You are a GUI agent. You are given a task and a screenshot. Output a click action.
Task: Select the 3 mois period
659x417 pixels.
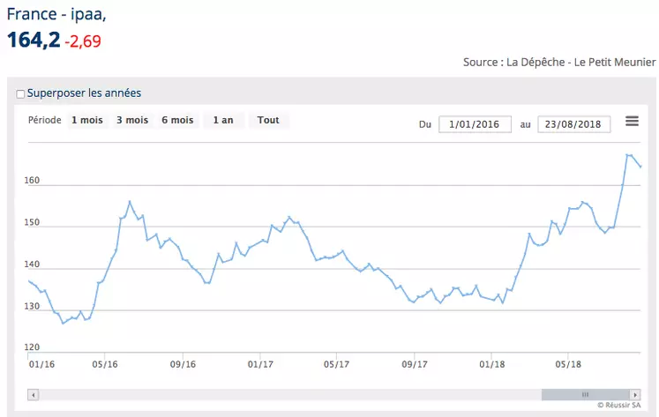pyautogui.click(x=132, y=120)
